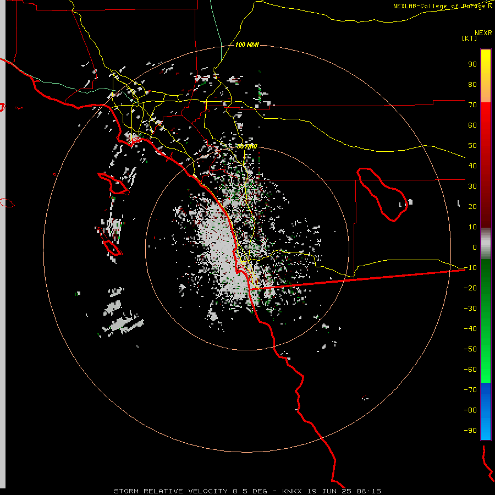Click the 30 value on velocity scale
The height and width of the screenshot is (495, 495).
(x=472, y=186)
